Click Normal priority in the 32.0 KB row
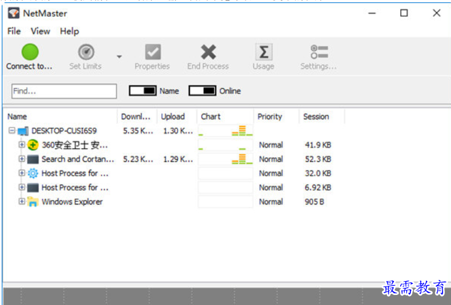 point(271,173)
